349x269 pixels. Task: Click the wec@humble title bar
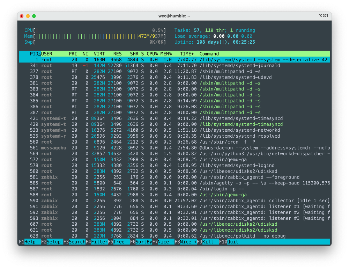174,16
